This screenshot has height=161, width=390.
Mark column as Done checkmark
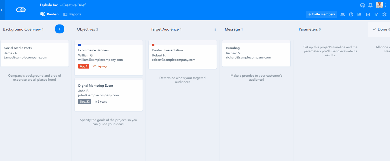click(x=374, y=29)
